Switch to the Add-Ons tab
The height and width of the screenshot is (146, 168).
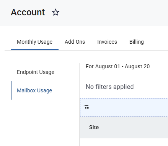[x=75, y=42]
